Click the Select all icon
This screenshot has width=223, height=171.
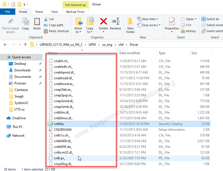click(204, 19)
